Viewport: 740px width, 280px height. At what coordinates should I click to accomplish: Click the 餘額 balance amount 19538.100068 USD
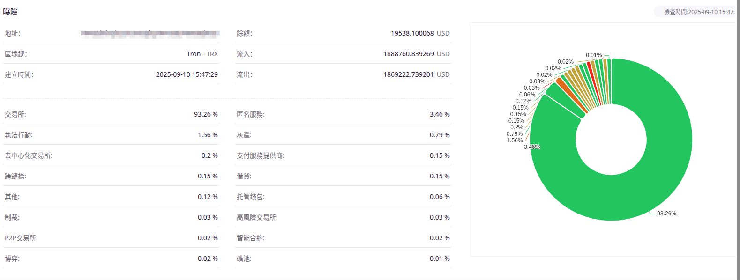tap(420, 33)
